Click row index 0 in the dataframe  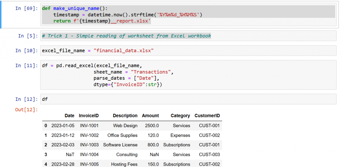click(46, 126)
